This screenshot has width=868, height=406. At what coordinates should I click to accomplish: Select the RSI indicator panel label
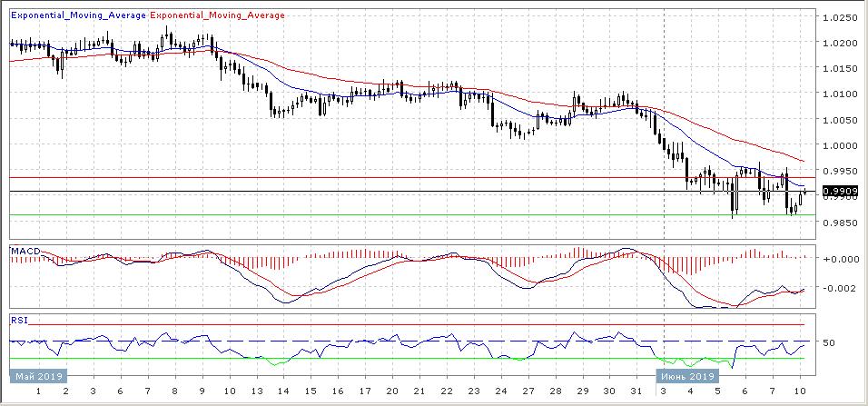coord(18,320)
